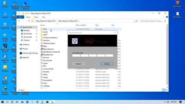
Task: Click the Search Bijoy-Bayanno-Setup box
Action: coord(153,21)
